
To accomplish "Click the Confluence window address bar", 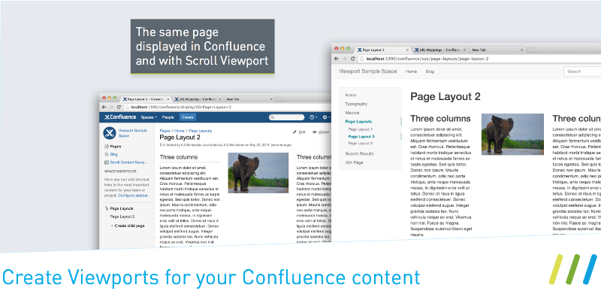I will click(x=228, y=107).
